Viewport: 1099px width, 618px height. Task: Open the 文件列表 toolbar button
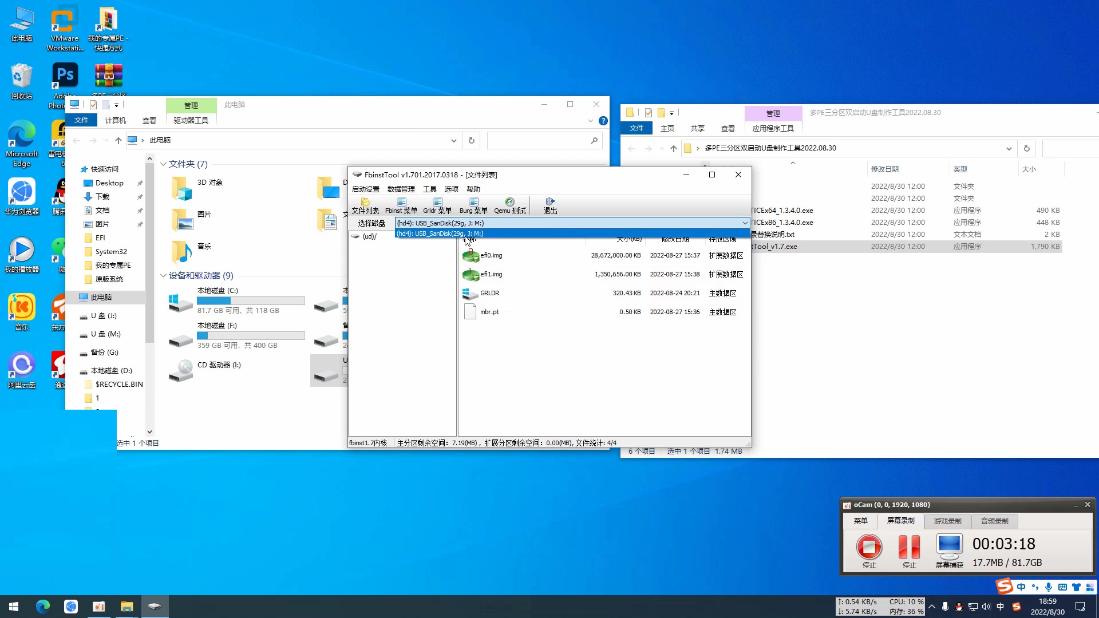[365, 205]
